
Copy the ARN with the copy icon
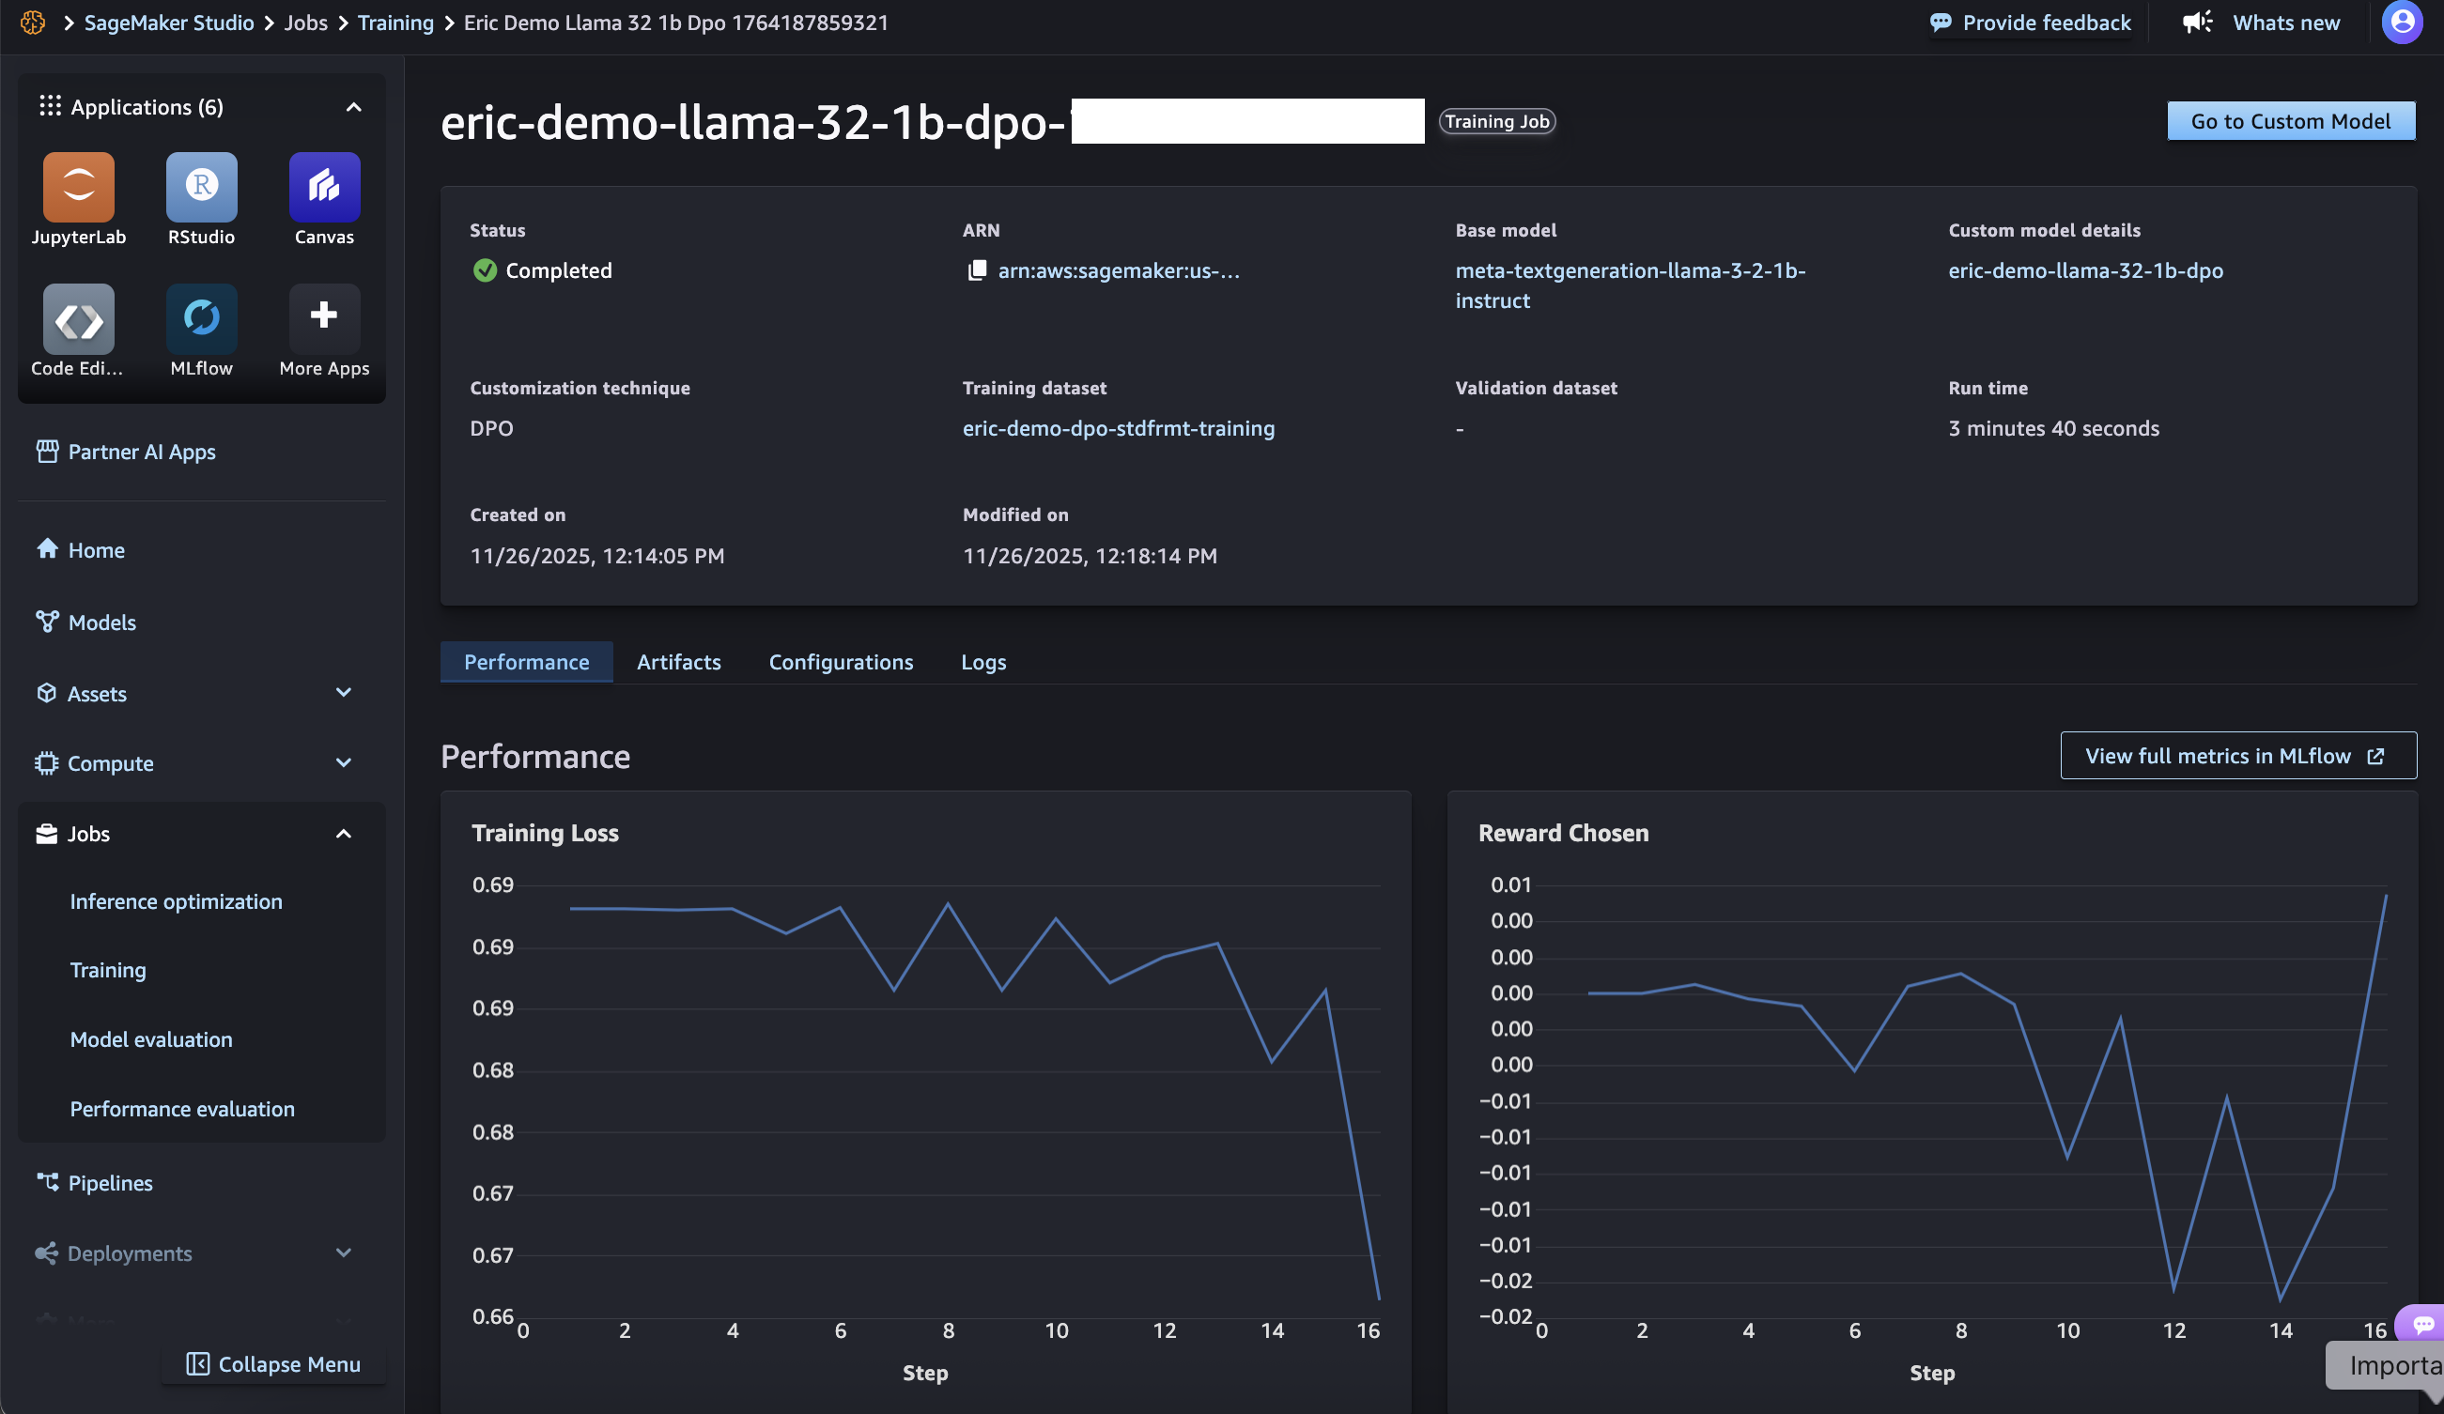tap(977, 270)
